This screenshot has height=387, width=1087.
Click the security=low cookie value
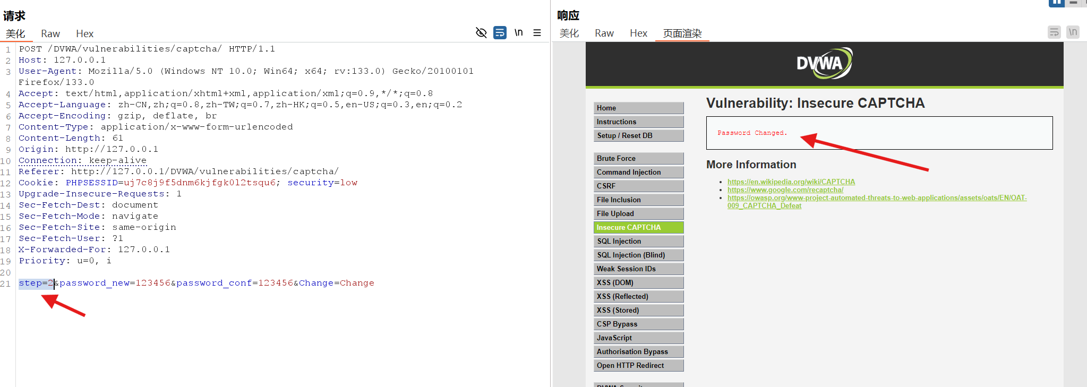click(x=322, y=183)
